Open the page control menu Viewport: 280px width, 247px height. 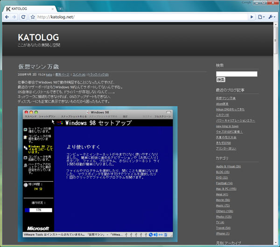pyautogui.click(x=261, y=17)
